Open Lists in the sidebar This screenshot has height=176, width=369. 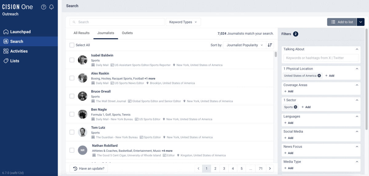[x=29, y=61]
